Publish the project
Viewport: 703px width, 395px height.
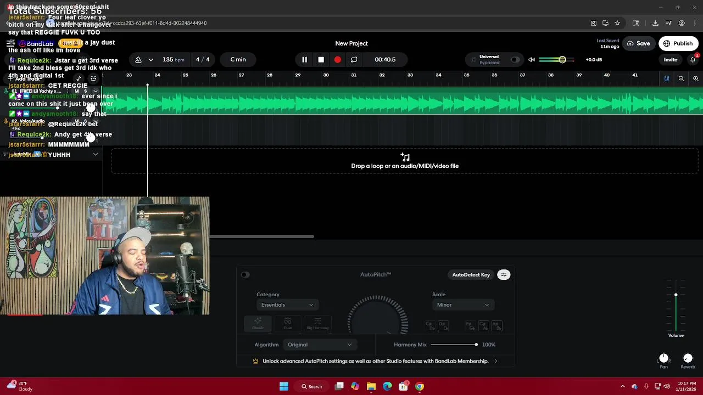[678, 43]
